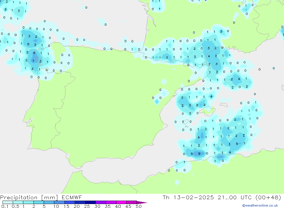This screenshot has height=208, width=284.
Task: Click the '40' legend scale label
Action: [x=118, y=206]
